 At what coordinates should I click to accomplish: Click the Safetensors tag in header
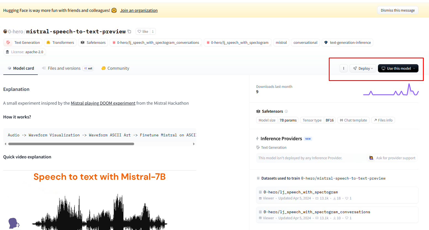pyautogui.click(x=93, y=42)
